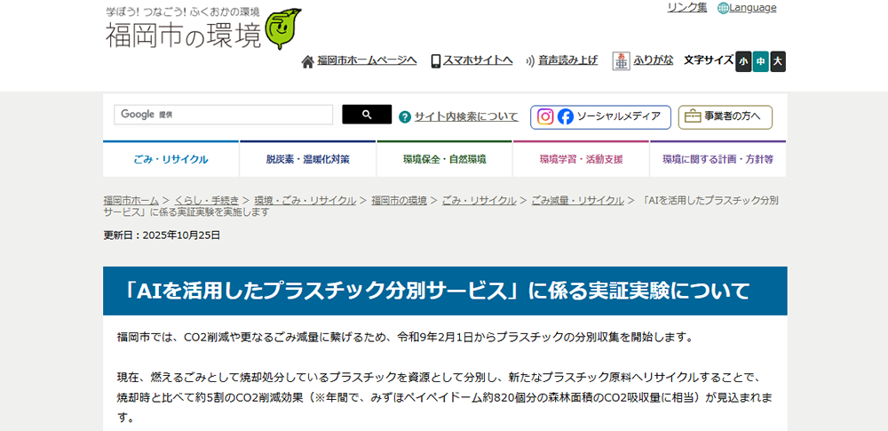Set text size to large (大)
This screenshot has width=888, height=431.
(x=778, y=61)
